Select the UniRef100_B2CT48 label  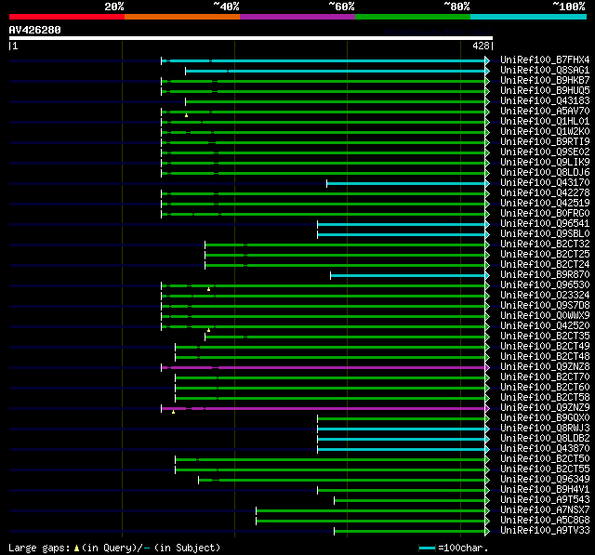pyautogui.click(x=545, y=357)
